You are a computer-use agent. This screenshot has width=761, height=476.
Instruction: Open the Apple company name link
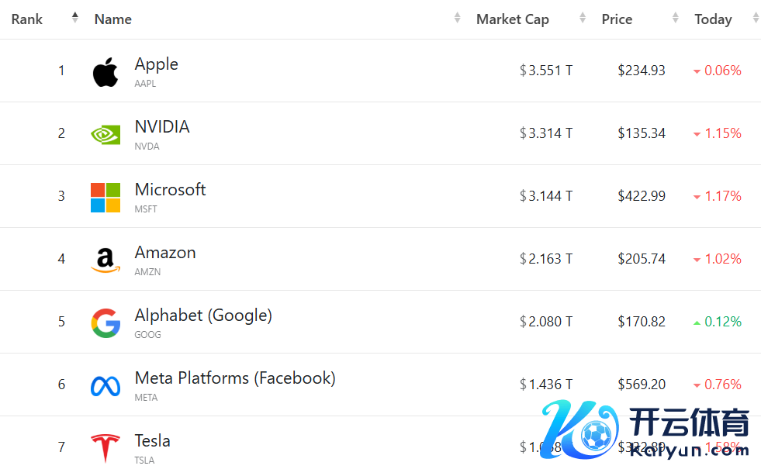[156, 64]
